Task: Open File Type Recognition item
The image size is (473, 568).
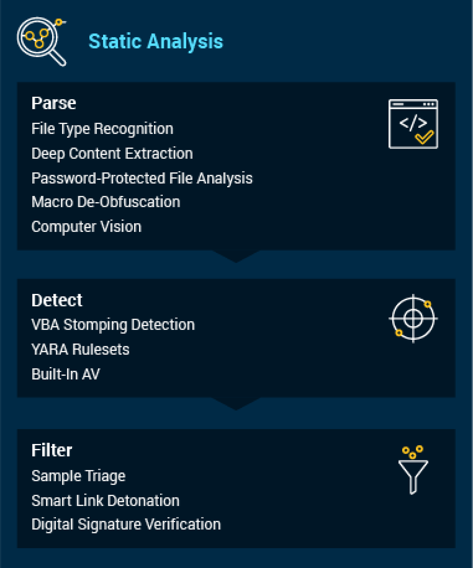Action: pos(102,129)
